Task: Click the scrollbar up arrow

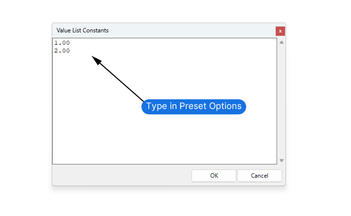Action: [282, 42]
